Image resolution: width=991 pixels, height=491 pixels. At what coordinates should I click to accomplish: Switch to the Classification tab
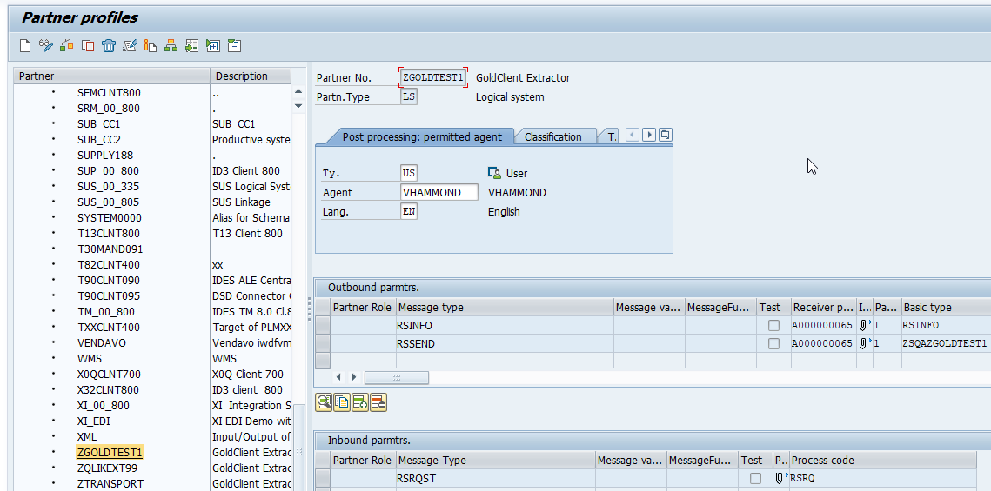click(552, 136)
